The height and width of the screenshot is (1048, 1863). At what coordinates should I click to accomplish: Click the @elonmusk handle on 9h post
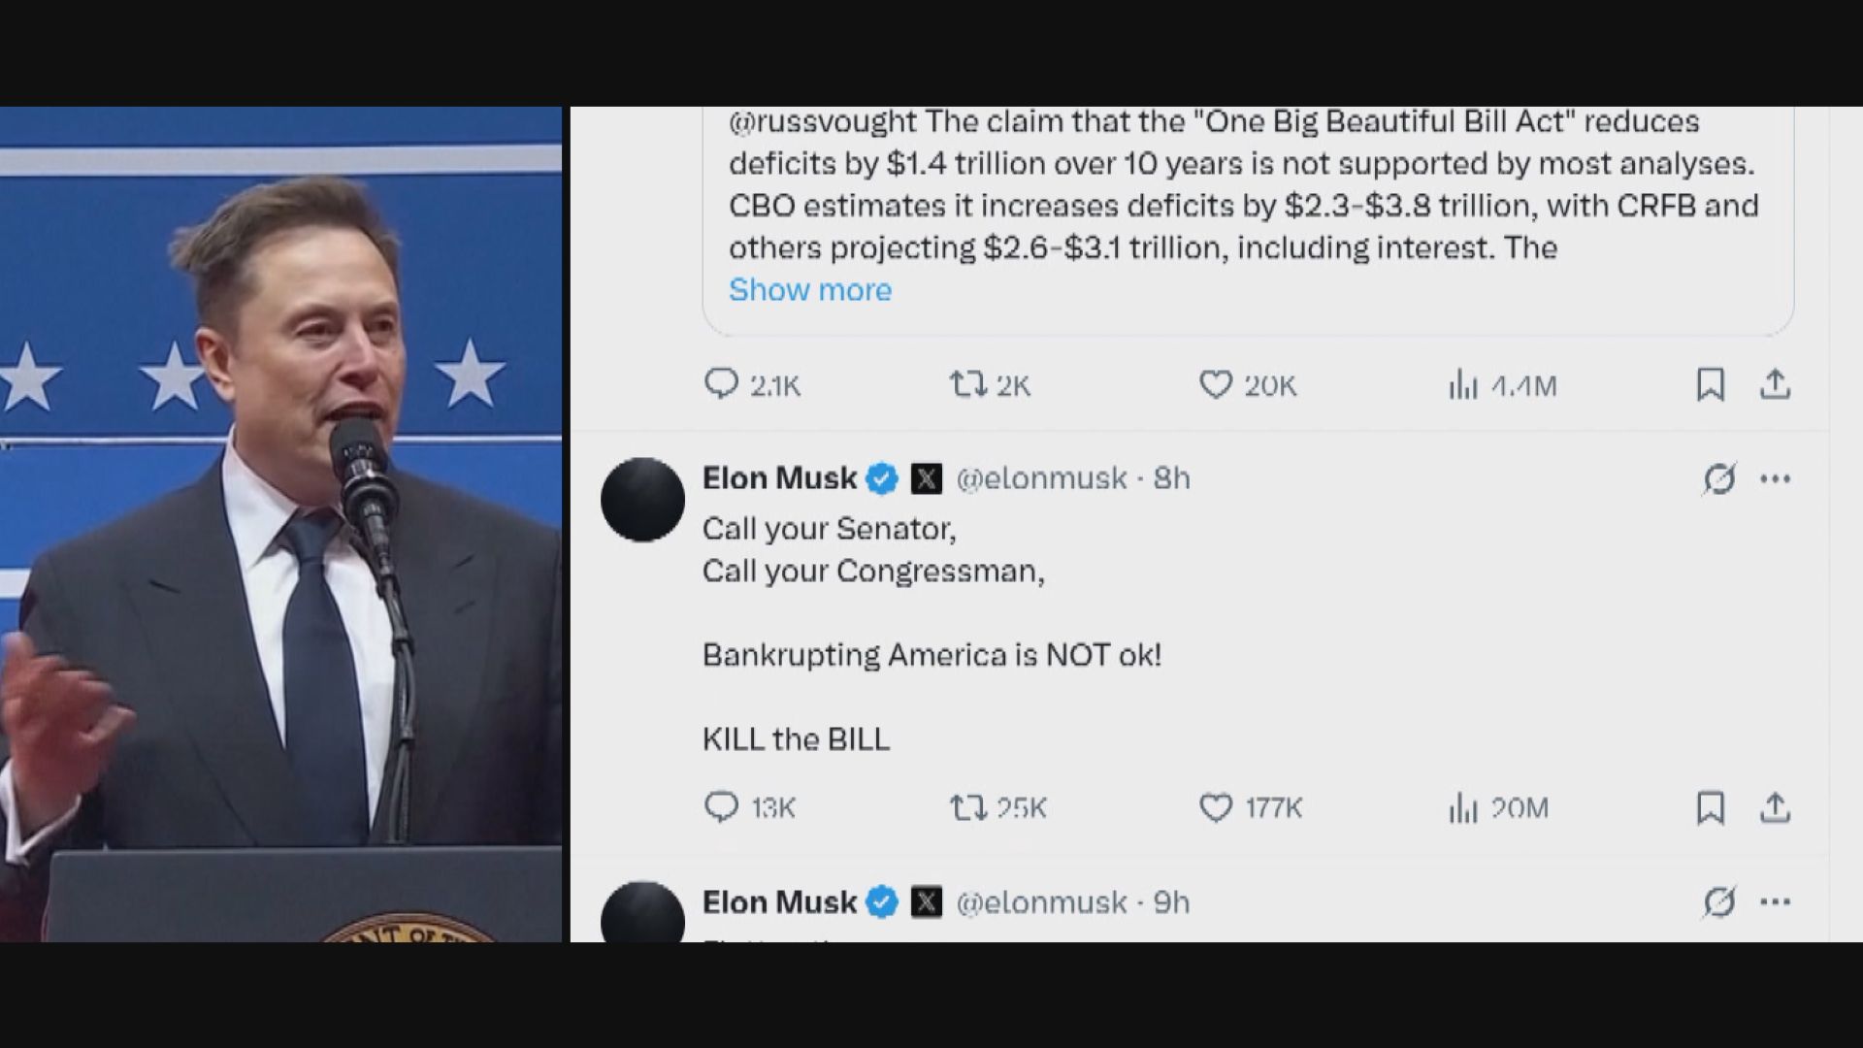(x=1041, y=902)
